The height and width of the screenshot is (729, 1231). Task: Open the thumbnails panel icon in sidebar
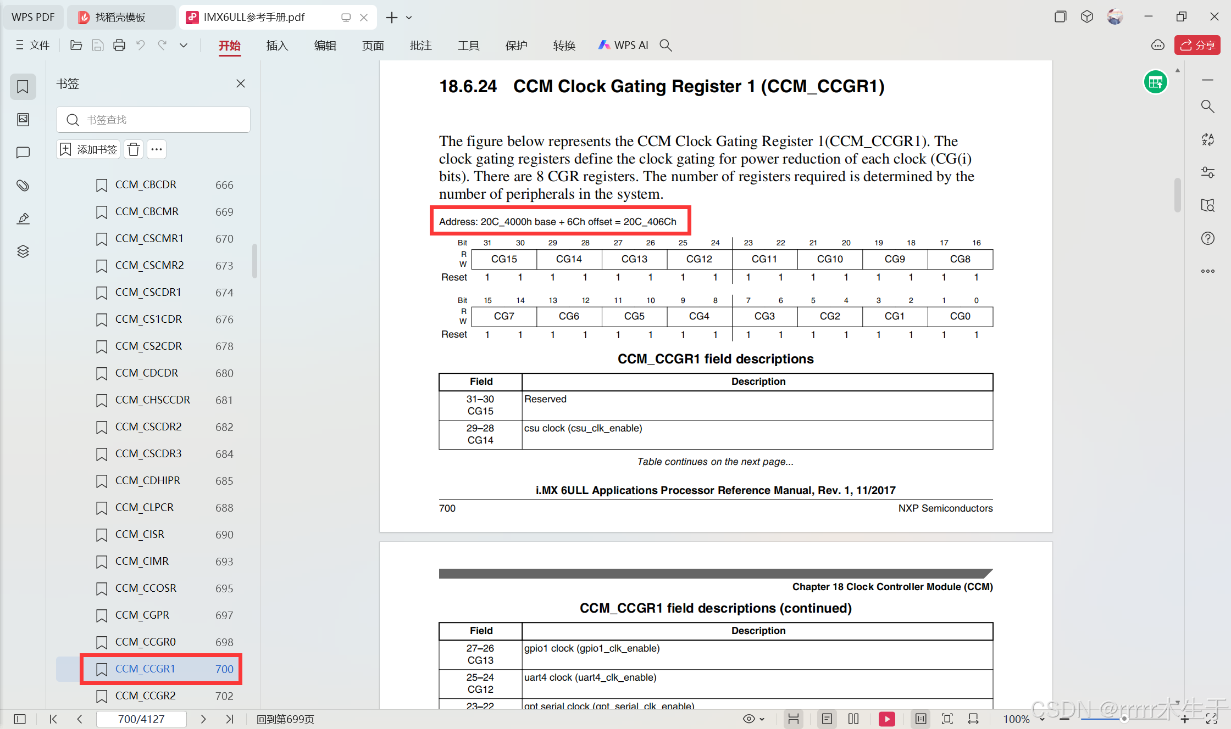[23, 120]
